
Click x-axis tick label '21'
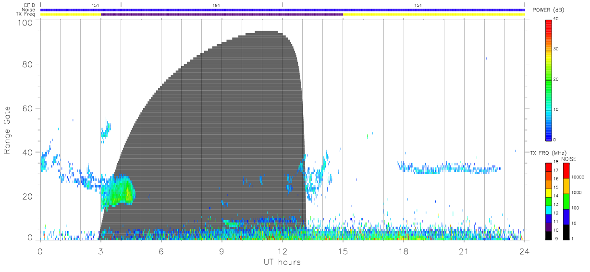click(464, 251)
